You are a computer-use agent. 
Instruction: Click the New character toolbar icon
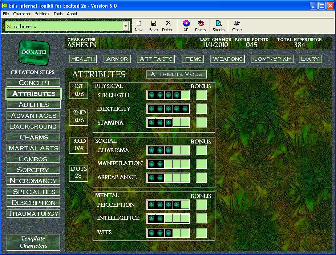coord(139,26)
